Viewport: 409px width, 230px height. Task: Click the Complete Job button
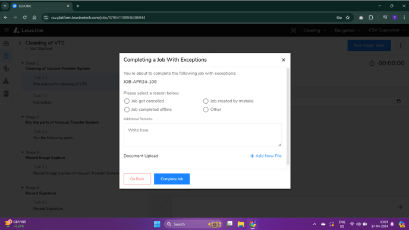pos(172,179)
